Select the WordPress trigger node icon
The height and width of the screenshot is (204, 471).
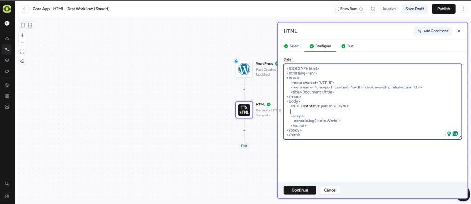(244, 69)
